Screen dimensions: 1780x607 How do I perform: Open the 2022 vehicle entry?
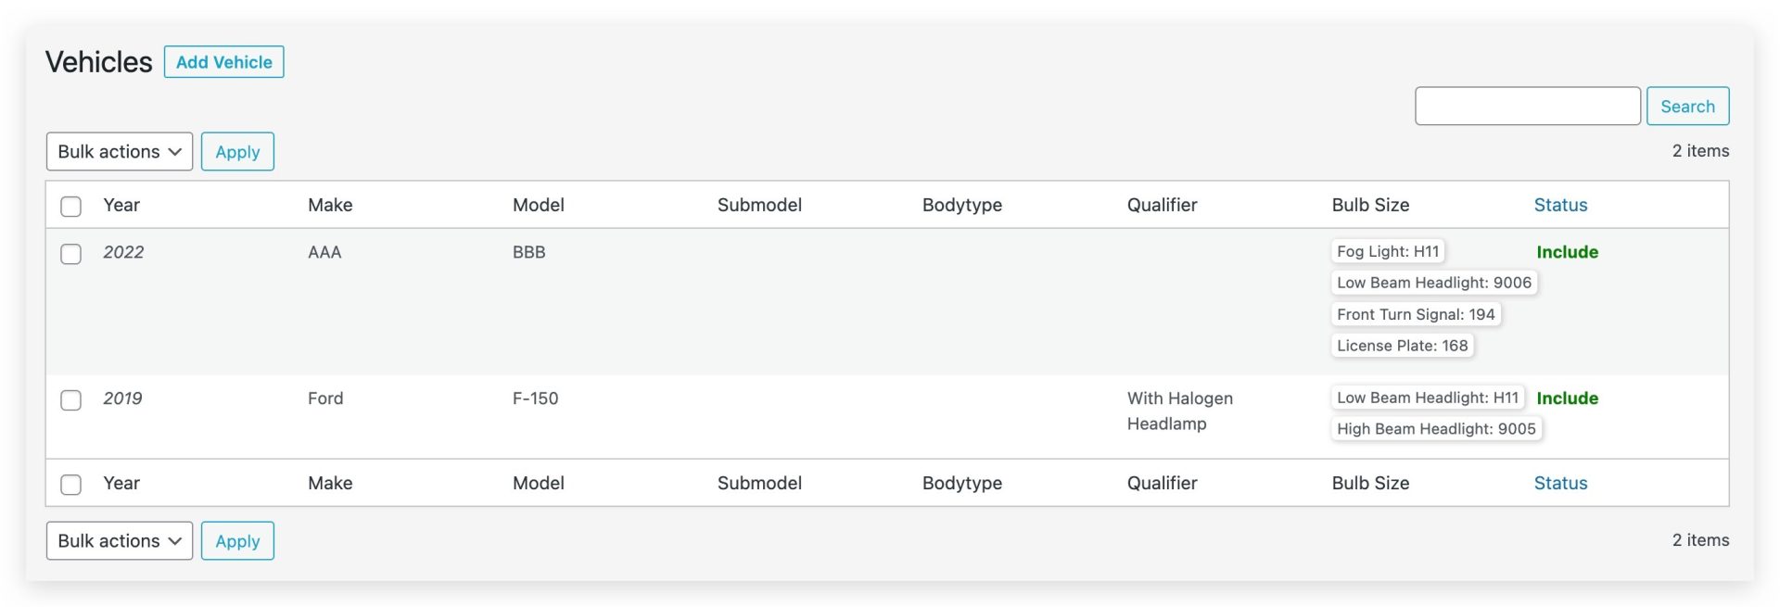(x=123, y=252)
